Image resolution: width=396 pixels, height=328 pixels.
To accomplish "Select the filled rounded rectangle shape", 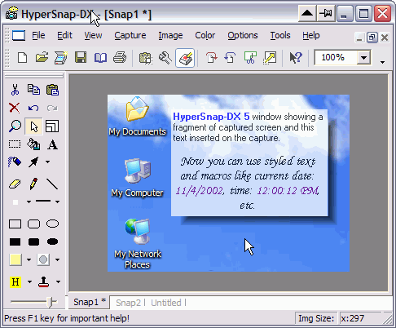I will pyautogui.click(x=33, y=242).
